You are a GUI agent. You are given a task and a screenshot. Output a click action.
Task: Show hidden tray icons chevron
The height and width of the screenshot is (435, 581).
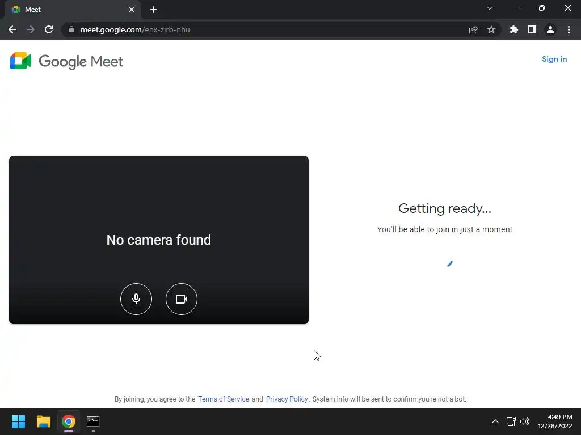[495, 421]
